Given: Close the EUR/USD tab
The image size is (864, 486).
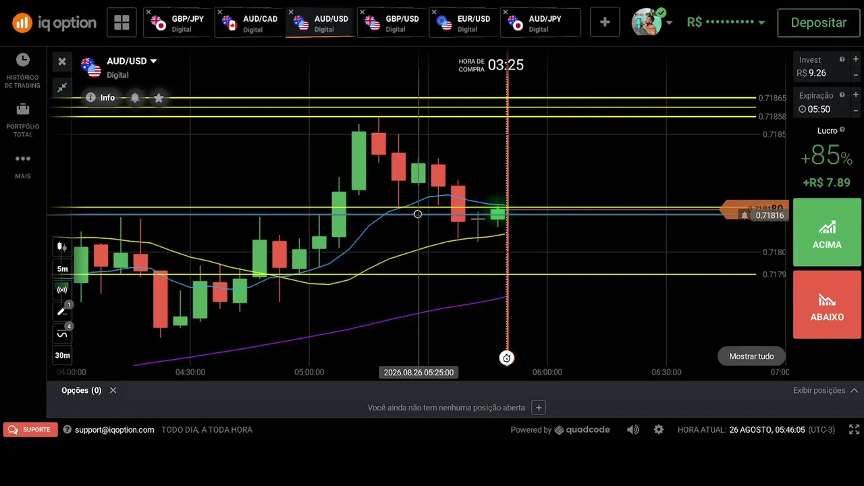Looking at the screenshot, I should [x=433, y=12].
